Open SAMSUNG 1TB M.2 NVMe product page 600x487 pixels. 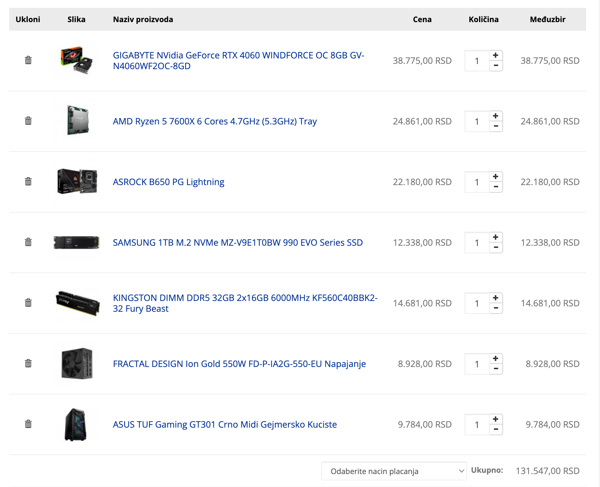coord(238,243)
